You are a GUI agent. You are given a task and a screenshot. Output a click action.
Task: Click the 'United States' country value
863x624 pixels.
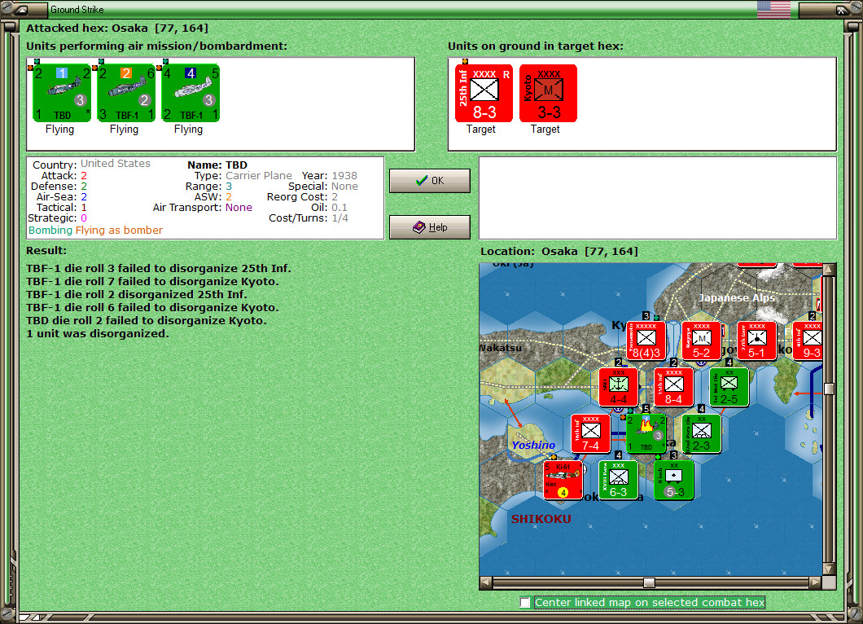click(116, 164)
